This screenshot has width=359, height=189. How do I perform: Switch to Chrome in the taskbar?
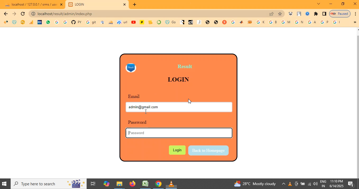point(158,184)
